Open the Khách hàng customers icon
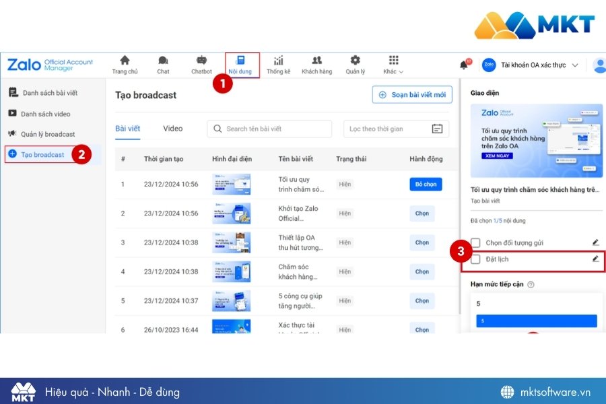Viewport: 606px width, 404px height. 316,61
